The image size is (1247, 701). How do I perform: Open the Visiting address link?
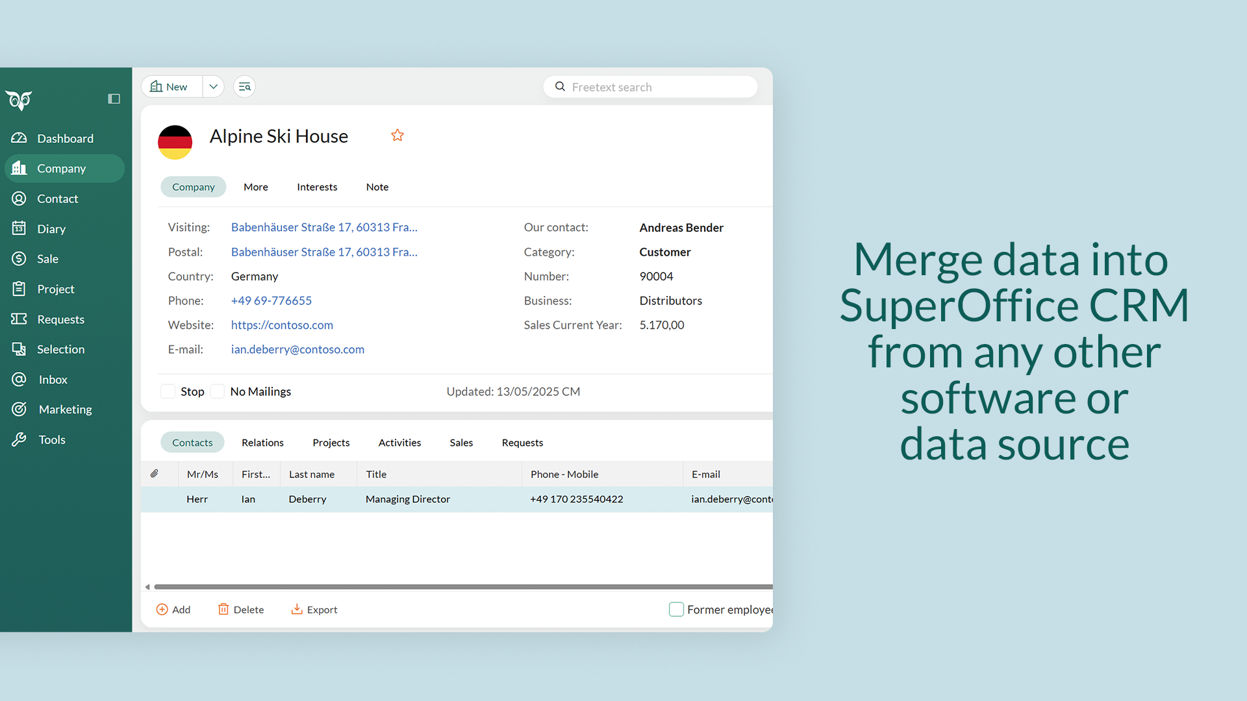click(x=324, y=227)
